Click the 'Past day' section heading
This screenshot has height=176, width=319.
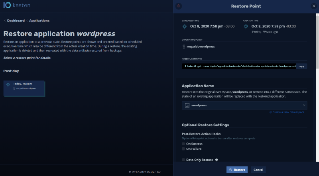click(x=11, y=71)
